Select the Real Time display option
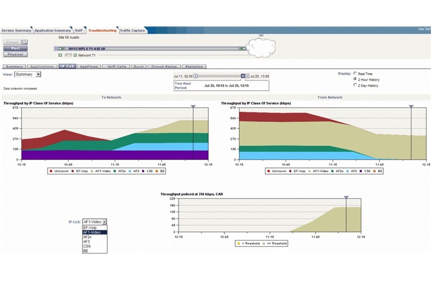431x281 pixels. 355,73
